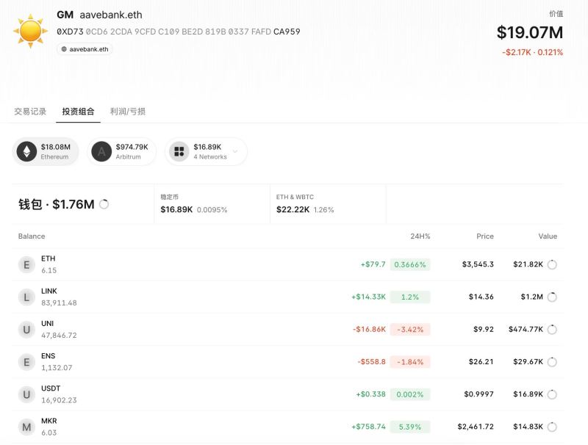Click the ETH token icon
This screenshot has width=588, height=445.
tap(27, 264)
